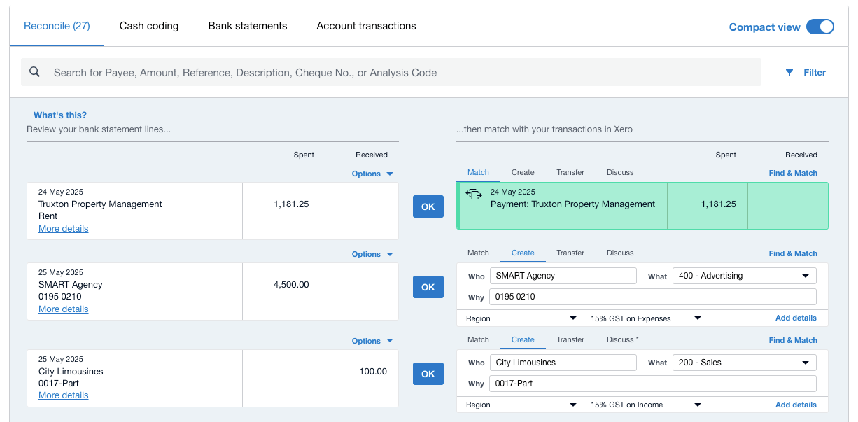Click Add details for City Limousines

pos(796,405)
